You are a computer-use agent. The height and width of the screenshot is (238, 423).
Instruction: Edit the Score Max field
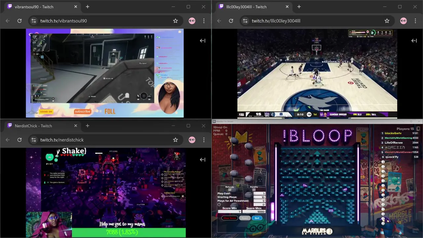[x=254, y=212]
